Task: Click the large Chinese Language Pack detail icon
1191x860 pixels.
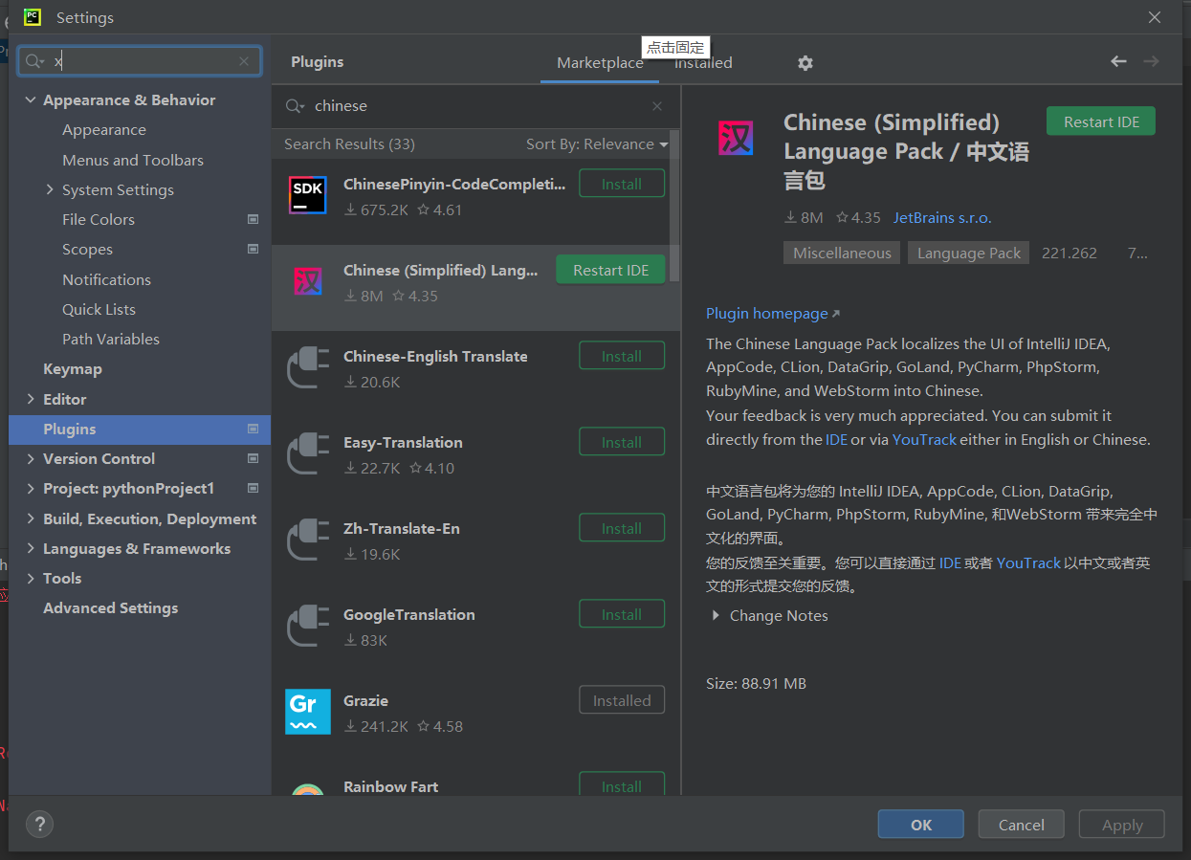Action: 736,138
